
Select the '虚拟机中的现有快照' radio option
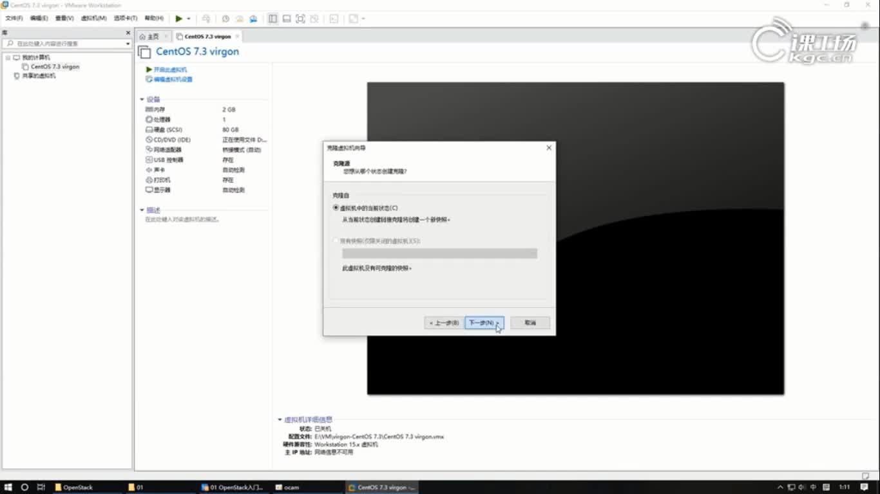(336, 240)
